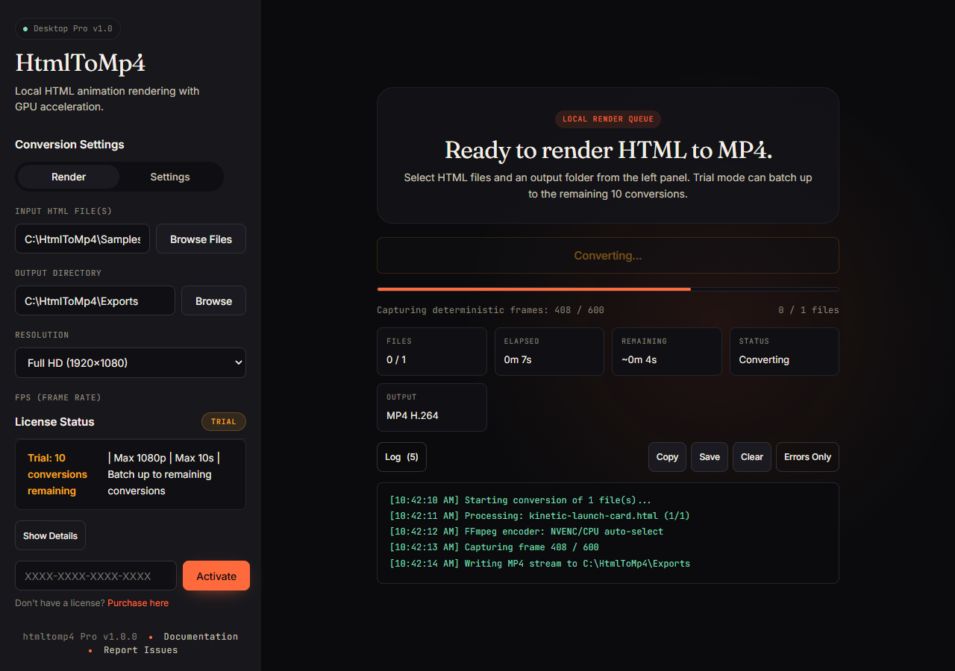The width and height of the screenshot is (955, 671).
Task: Toggle Errors Only log filter
Action: coord(807,457)
